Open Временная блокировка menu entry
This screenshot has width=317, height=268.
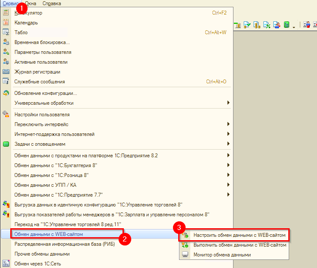(42, 42)
